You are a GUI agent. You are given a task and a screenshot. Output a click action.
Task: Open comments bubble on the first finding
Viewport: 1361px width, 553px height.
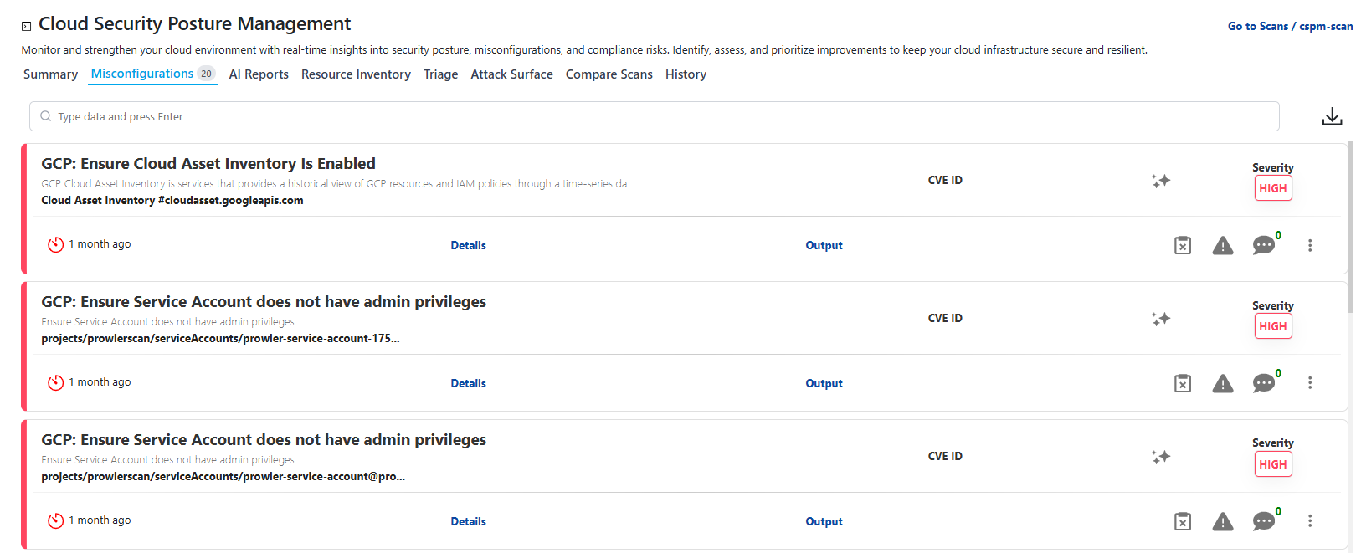pyautogui.click(x=1264, y=245)
